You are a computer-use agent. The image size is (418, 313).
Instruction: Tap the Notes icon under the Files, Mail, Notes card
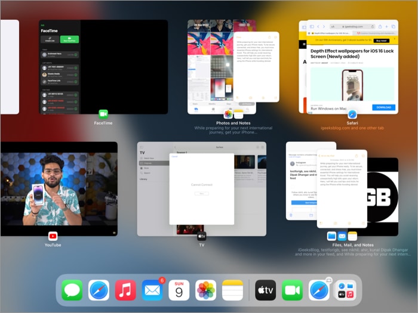coord(352,236)
